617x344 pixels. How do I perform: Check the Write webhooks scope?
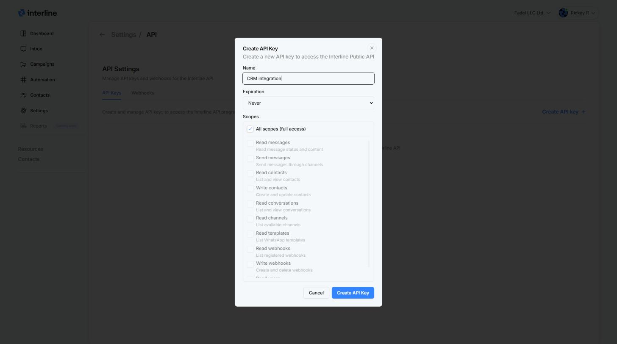coord(250,264)
